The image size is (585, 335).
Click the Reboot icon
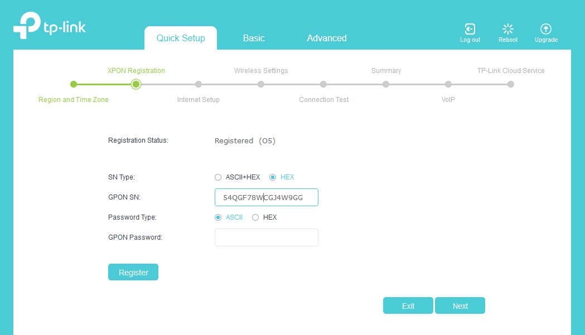point(507,28)
